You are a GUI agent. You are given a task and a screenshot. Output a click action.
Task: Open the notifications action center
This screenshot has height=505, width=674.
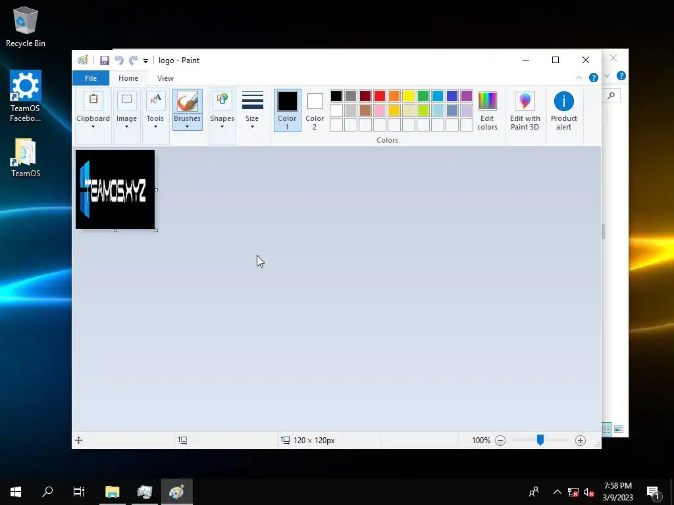[653, 492]
